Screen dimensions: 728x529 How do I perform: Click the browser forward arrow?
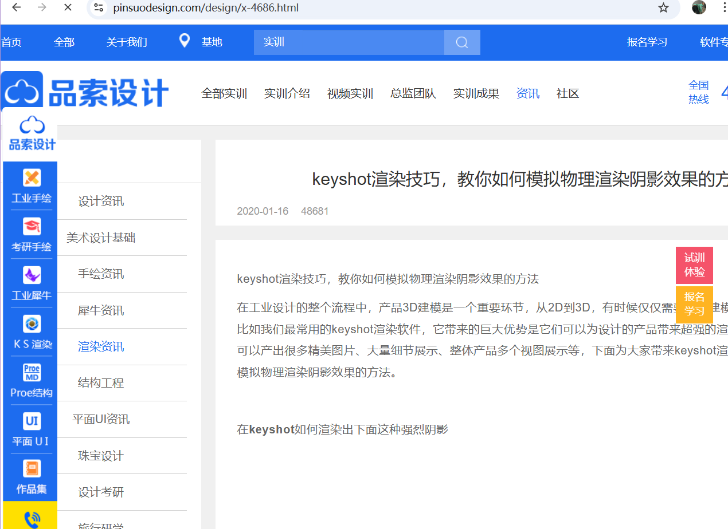click(42, 7)
